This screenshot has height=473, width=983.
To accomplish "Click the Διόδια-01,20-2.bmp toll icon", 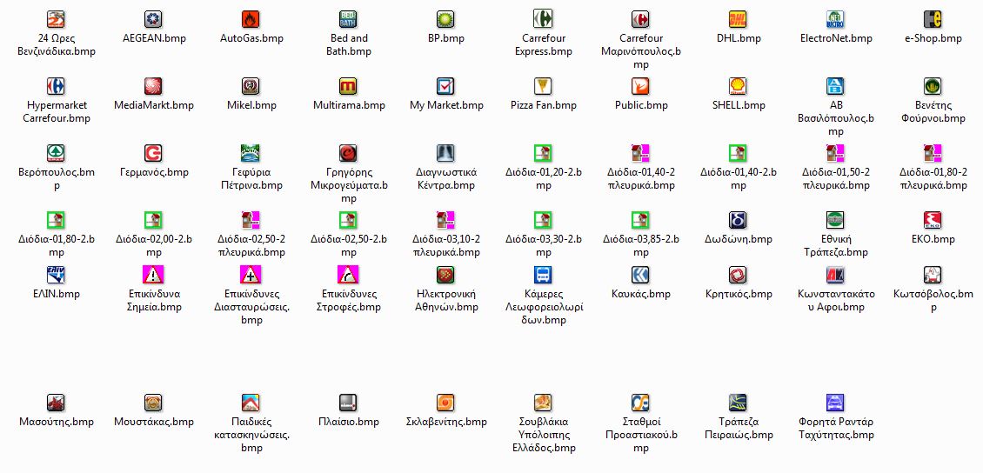I will [543, 154].
